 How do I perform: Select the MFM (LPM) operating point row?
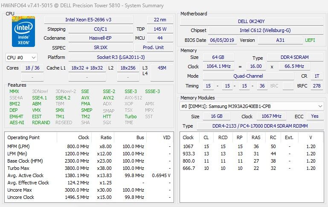tap(89, 146)
